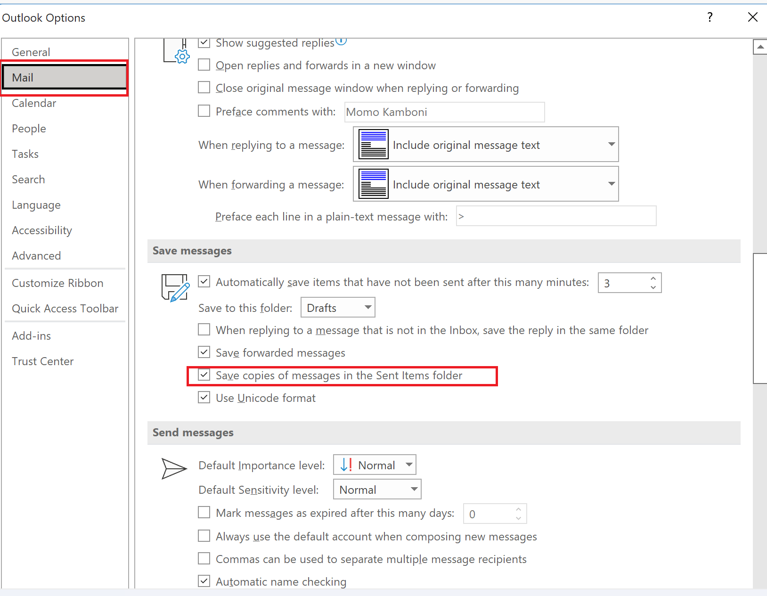Click the plain-text line prefix field
This screenshot has height=596, width=767.
556,216
